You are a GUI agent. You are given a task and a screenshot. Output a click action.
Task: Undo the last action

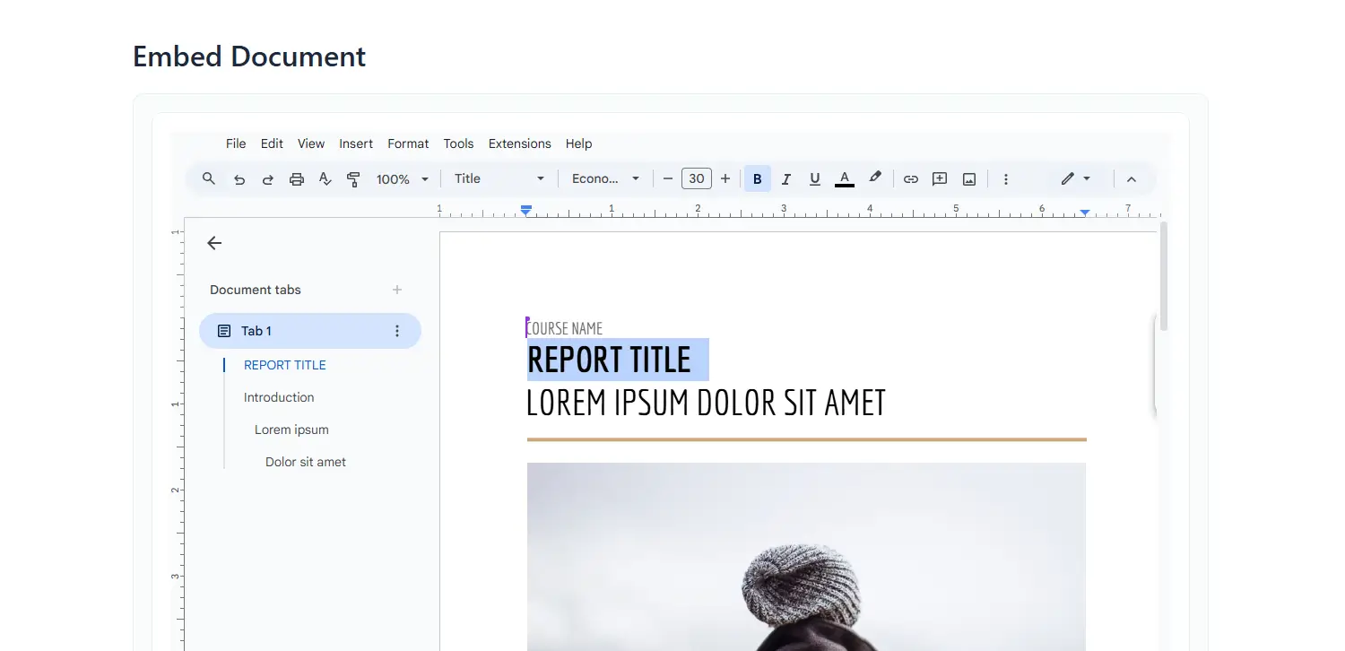click(x=239, y=178)
